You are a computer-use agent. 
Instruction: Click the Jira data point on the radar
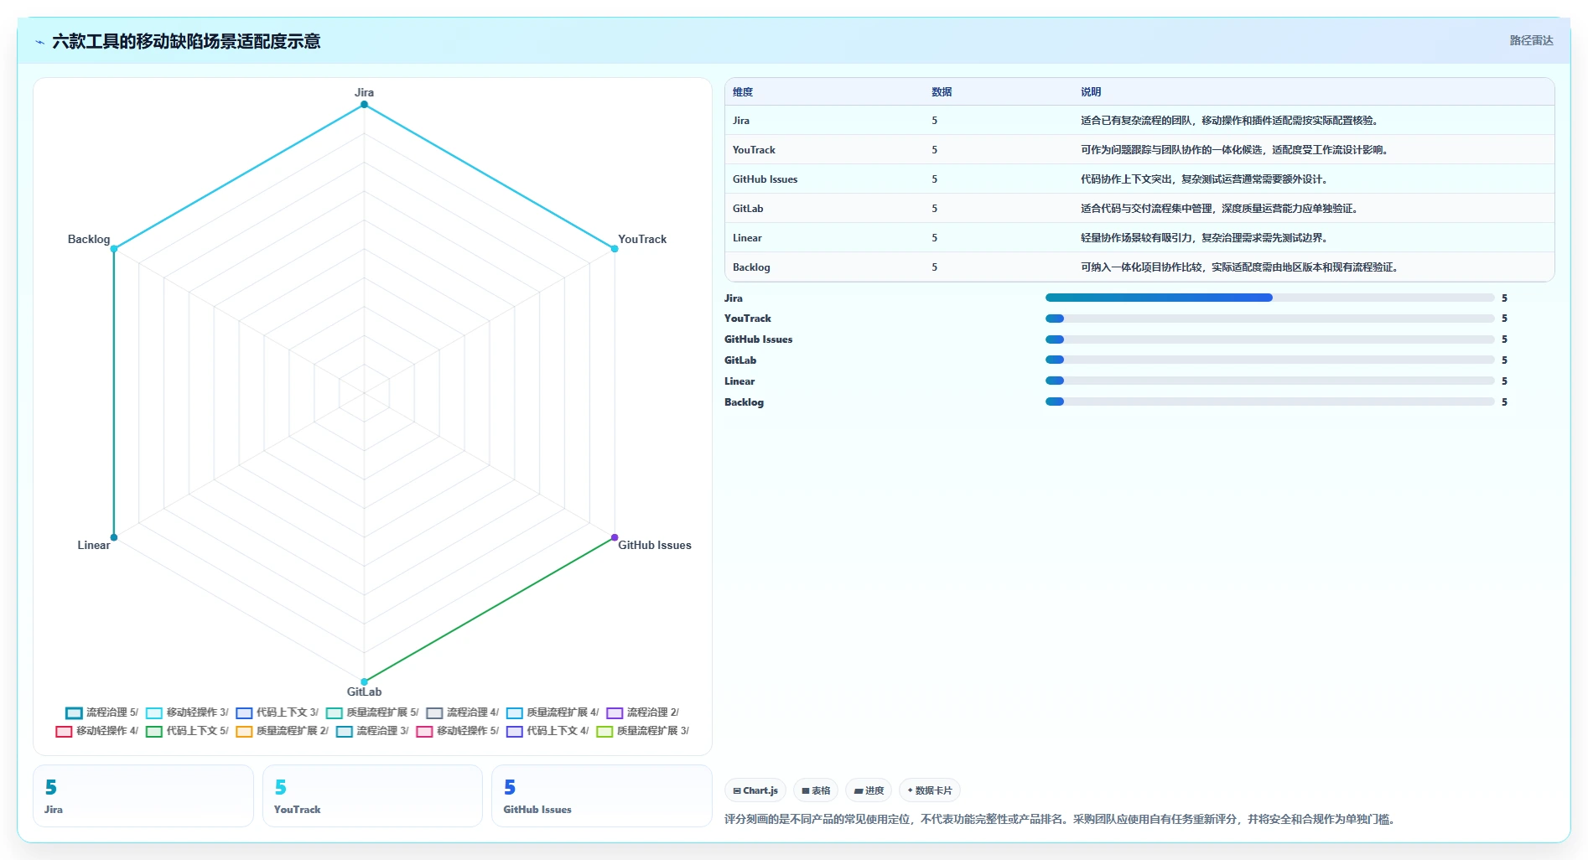point(364,105)
